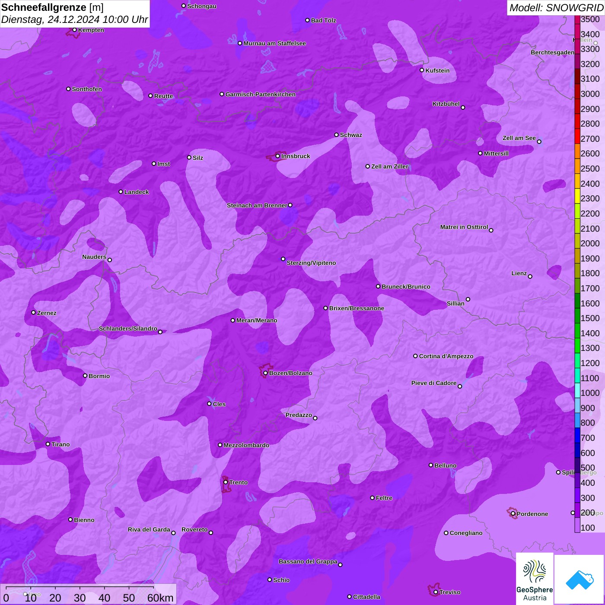
Task: Select the 'Modell: SNOWGRID' label
Action: 556,8
